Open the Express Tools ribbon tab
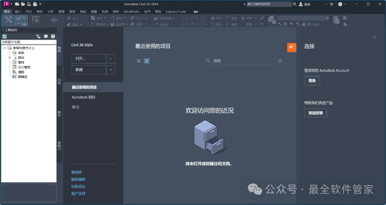The height and width of the screenshot is (205, 386). tap(176, 11)
